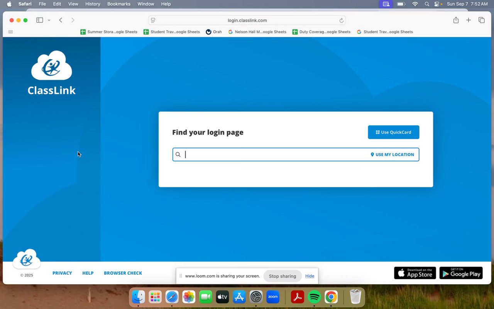The image size is (494, 309).
Task: Open Nelson Hall M...oogle Sheets bookmark
Action: pyautogui.click(x=257, y=32)
